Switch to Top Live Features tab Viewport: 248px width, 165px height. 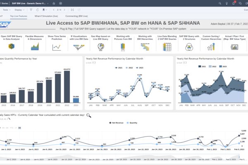tap(19, 16)
